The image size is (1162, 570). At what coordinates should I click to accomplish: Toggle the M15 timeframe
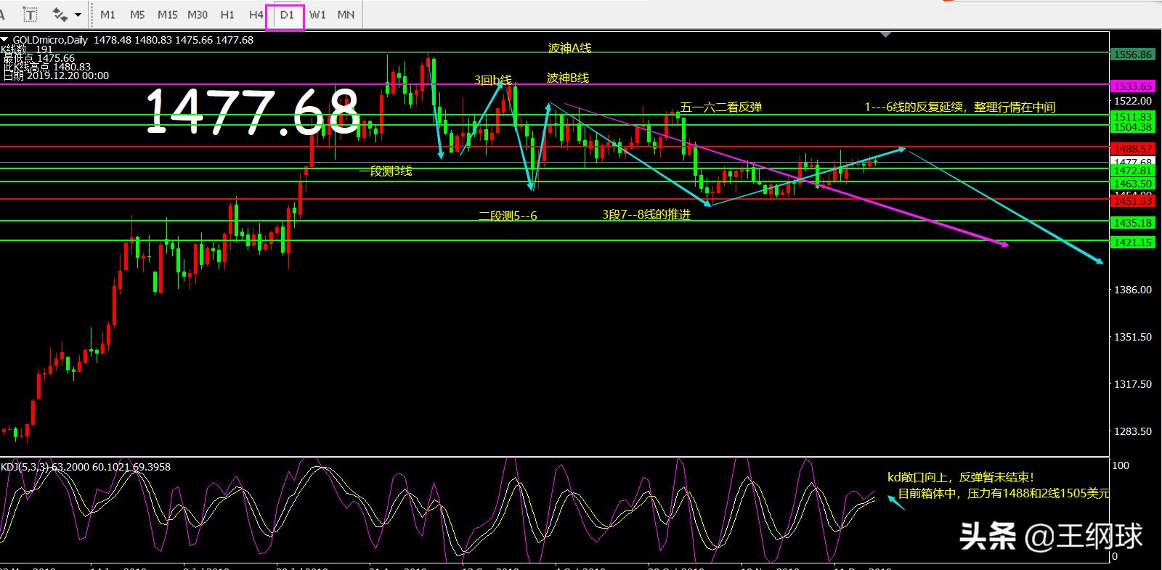[167, 15]
